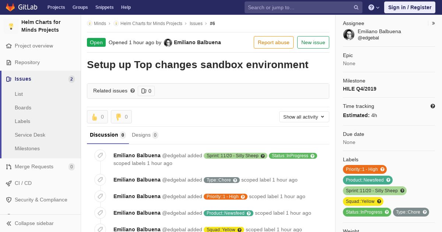Click the Project overview home icon
Screen dimensions: 442x232
(9, 46)
